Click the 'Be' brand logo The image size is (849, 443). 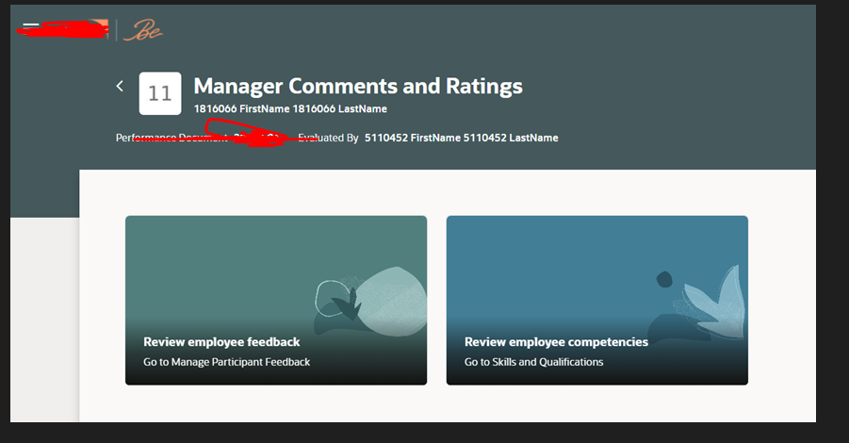coord(143,30)
